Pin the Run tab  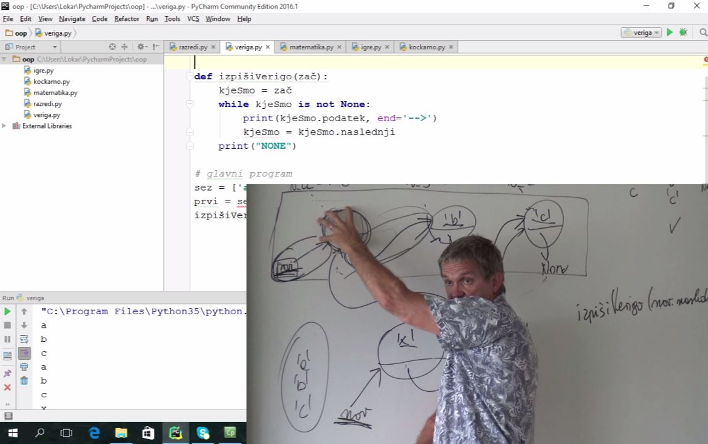(x=7, y=373)
